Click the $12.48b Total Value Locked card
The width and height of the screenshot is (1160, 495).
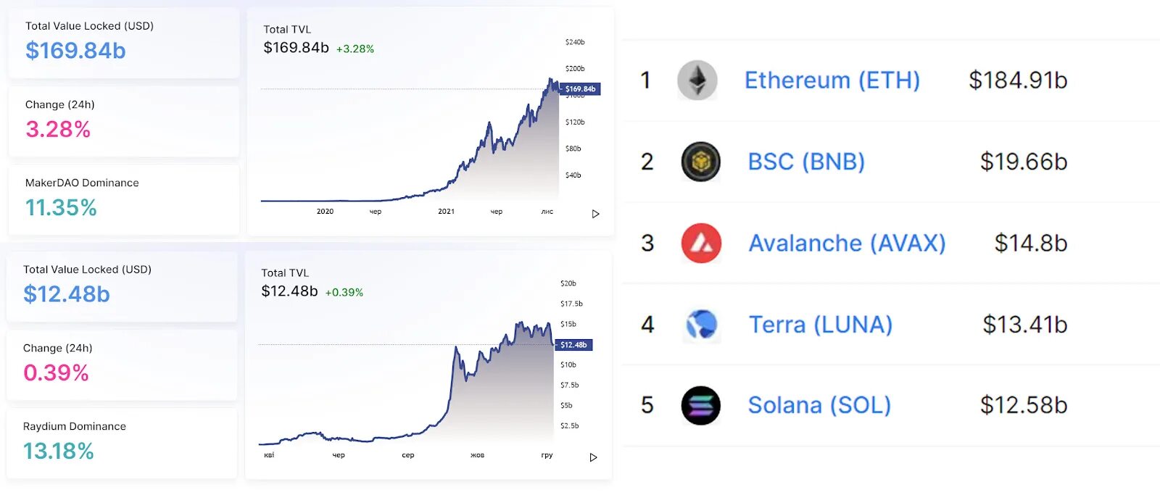[x=122, y=286]
